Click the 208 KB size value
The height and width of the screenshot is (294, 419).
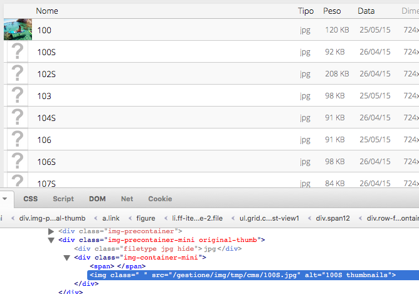tap(337, 74)
